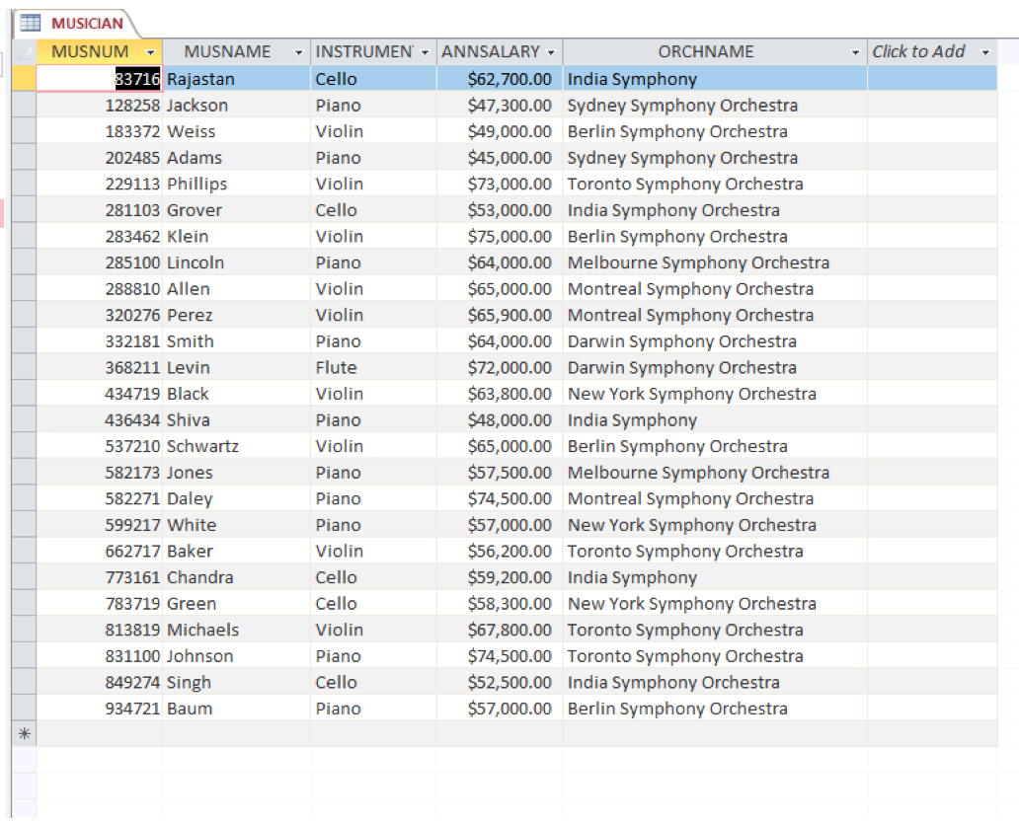Click Sydney Symphony Orchestra cell in Adams's row
Viewport: 1019px width, 823px height.
tap(681, 157)
